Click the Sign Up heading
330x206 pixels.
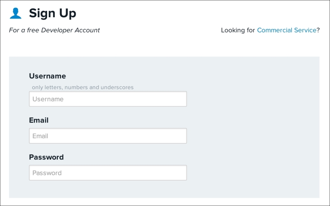point(52,14)
